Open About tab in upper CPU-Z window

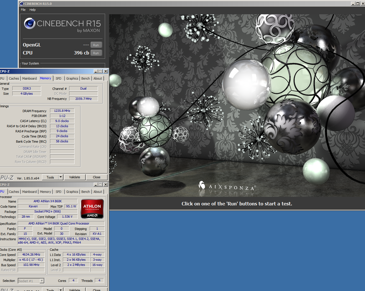coord(98,78)
